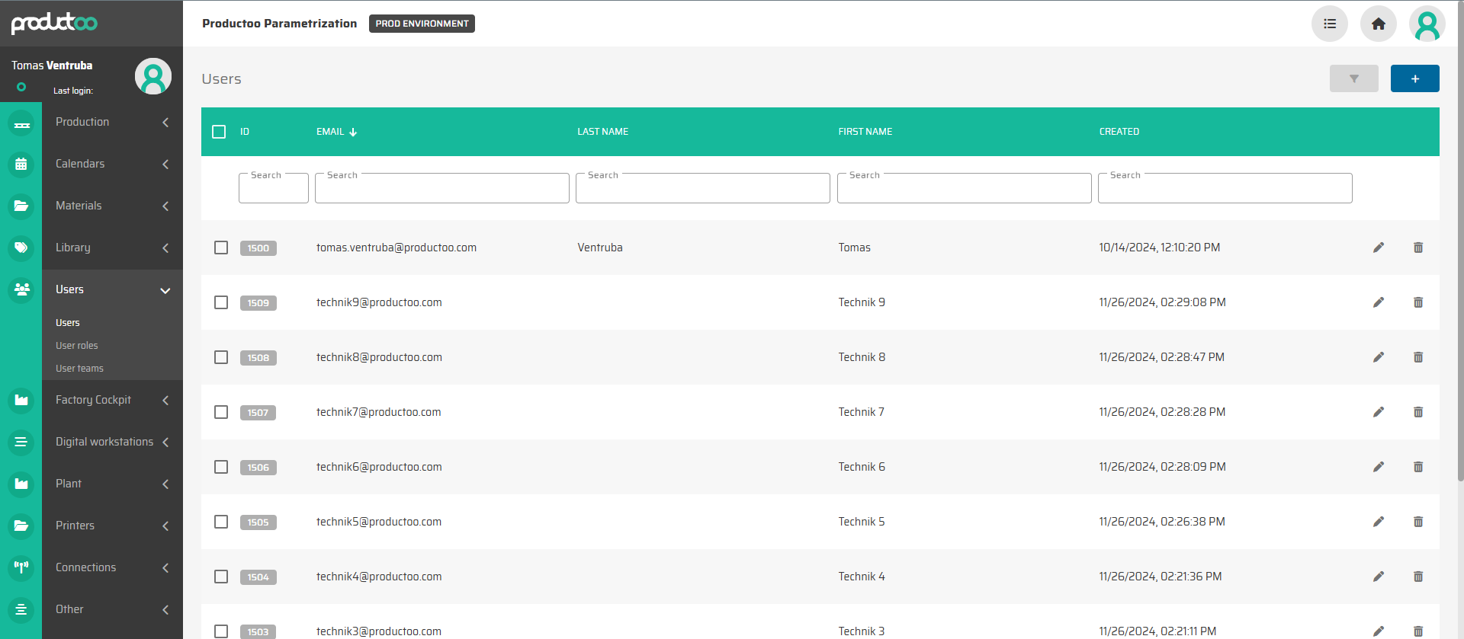
Task: Open the User roles submenu item
Action: pyautogui.click(x=77, y=346)
